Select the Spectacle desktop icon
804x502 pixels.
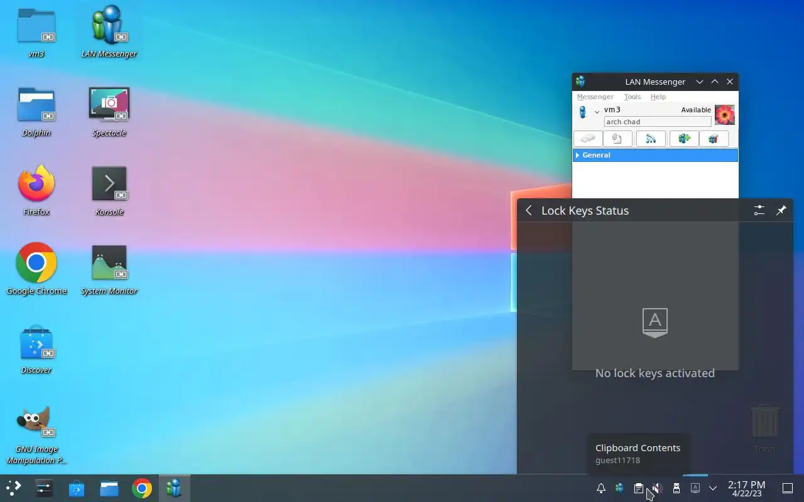coord(109,112)
